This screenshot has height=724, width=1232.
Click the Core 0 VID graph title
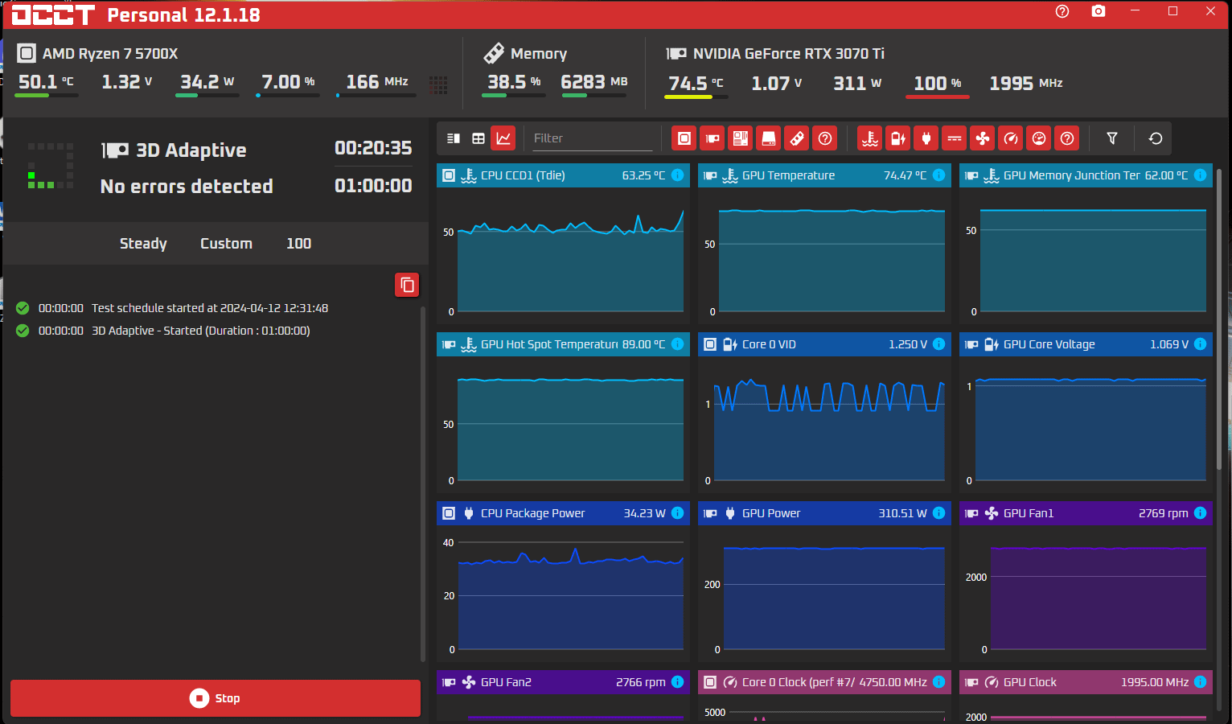click(x=769, y=344)
